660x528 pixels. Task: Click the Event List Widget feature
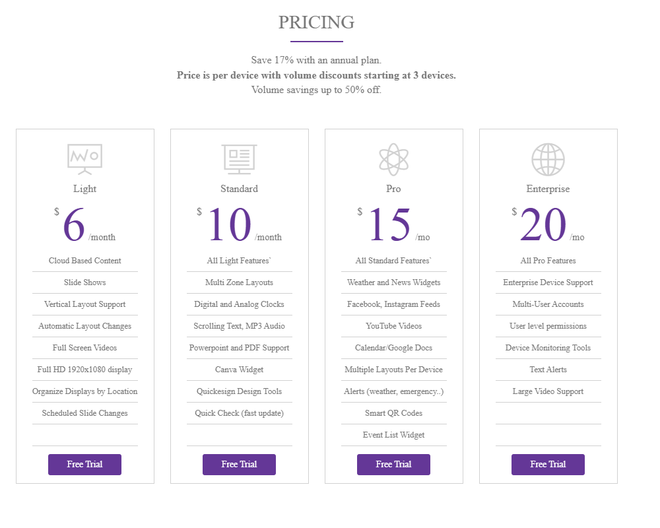point(393,435)
